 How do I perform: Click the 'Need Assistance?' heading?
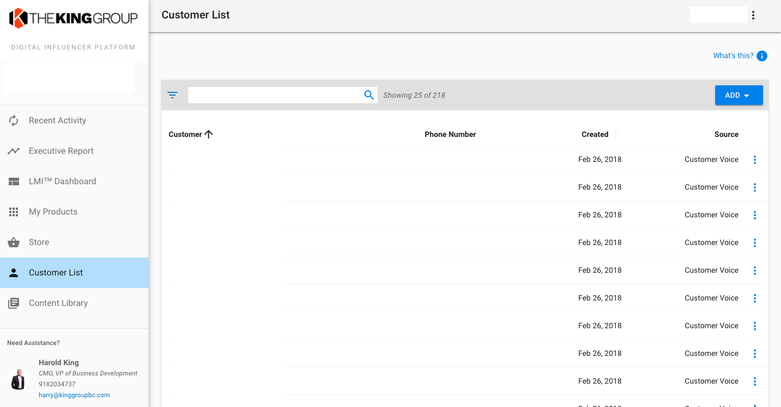[33, 343]
